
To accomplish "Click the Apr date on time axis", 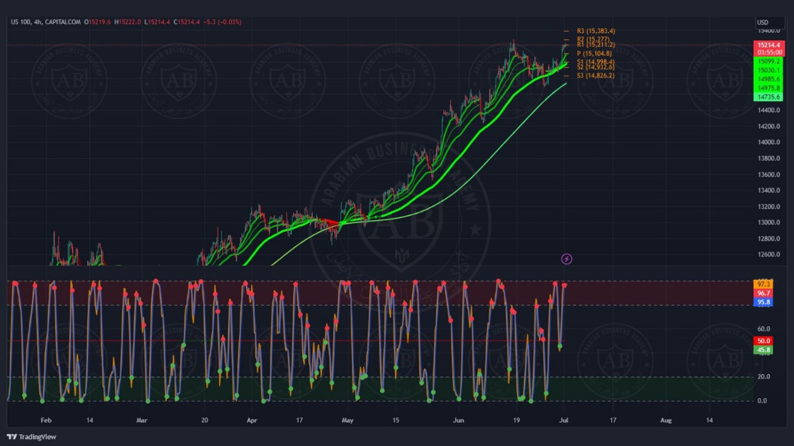I will click(252, 421).
